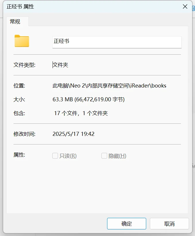Tick the 隐藏(H) checkbox
The height and width of the screenshot is (236, 195).
coord(104,156)
